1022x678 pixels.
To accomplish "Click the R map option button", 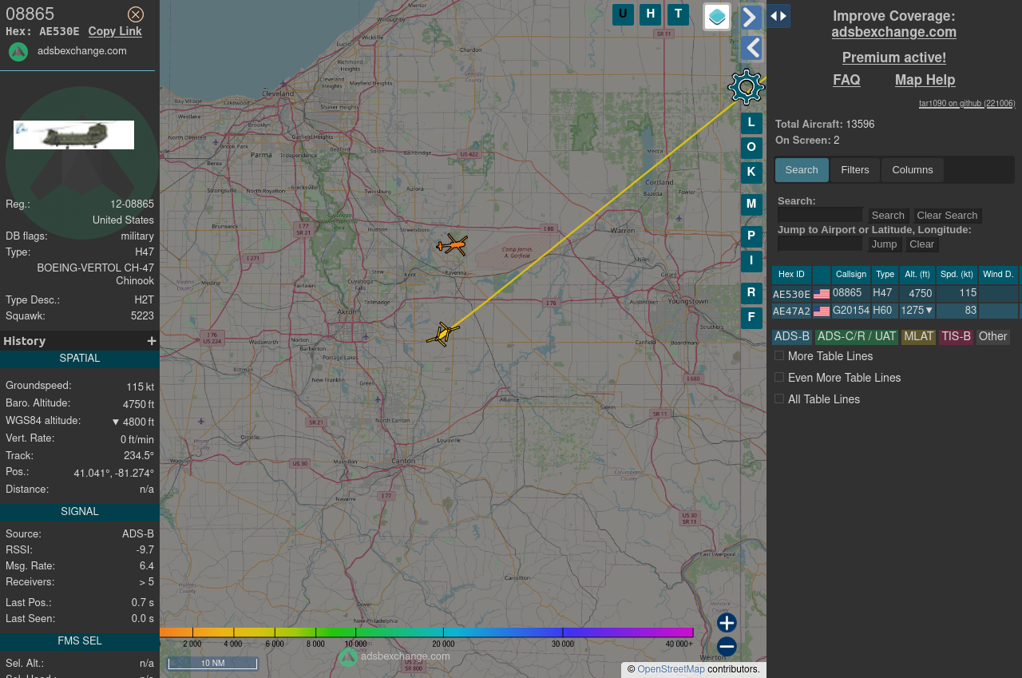I will 751,293.
